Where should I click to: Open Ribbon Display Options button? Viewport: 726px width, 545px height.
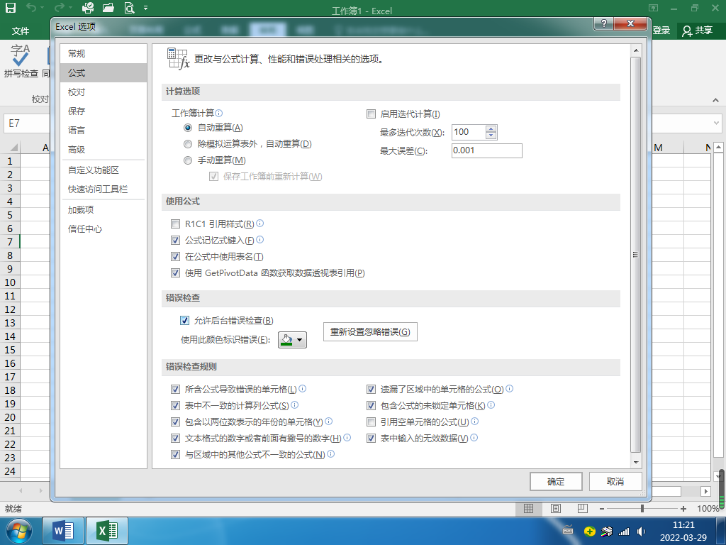click(653, 8)
